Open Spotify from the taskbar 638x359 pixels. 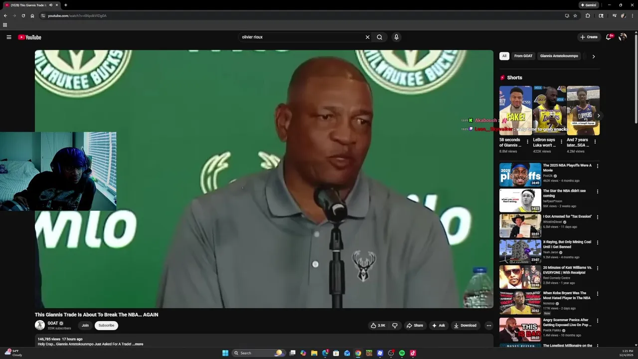coord(402,353)
